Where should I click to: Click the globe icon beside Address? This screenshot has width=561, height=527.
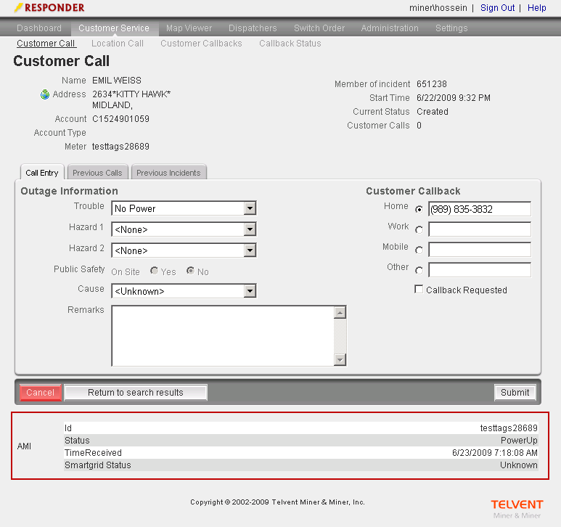pos(45,94)
